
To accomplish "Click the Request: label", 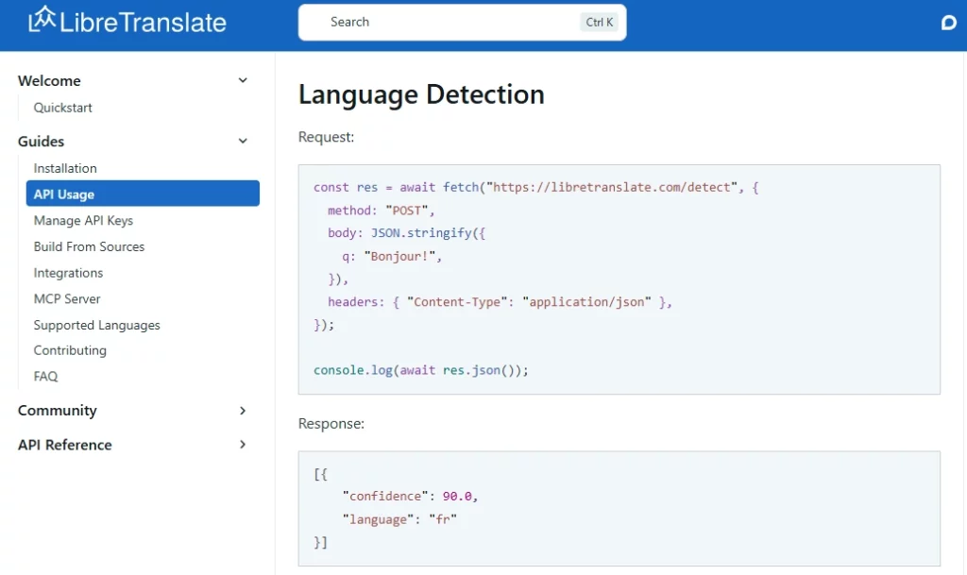I will click(326, 137).
